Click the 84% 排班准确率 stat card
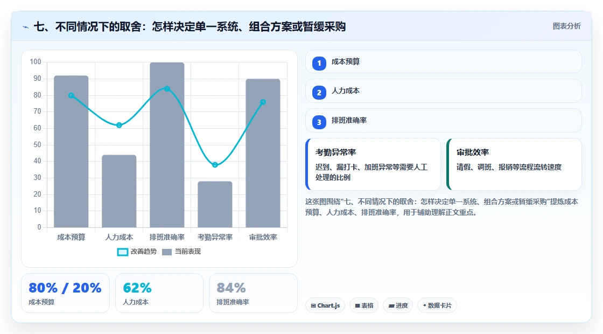 [x=253, y=293]
